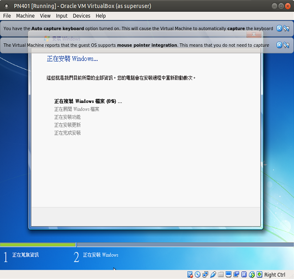Open the Help menu

pyautogui.click(x=101, y=16)
